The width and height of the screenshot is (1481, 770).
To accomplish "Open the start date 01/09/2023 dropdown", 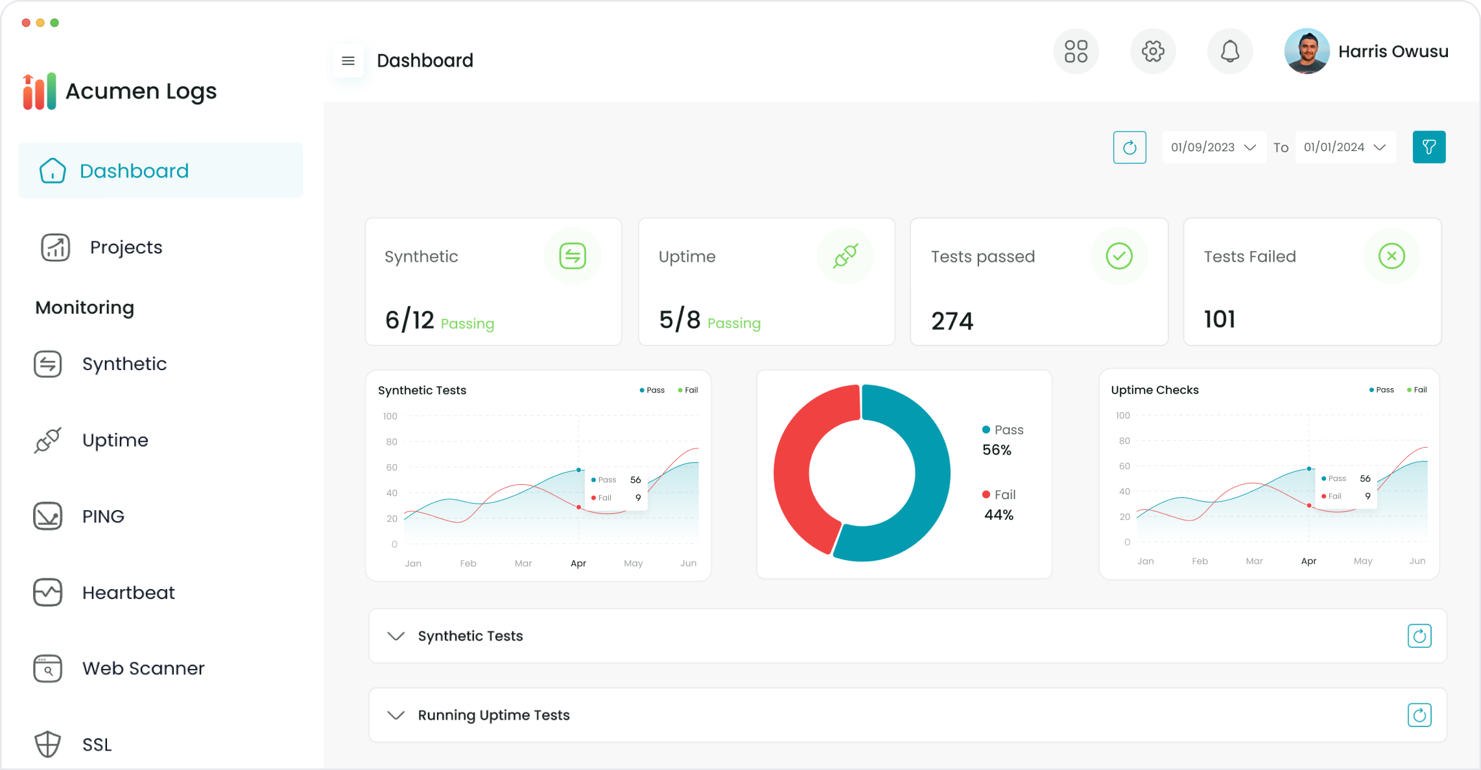I will [1214, 147].
